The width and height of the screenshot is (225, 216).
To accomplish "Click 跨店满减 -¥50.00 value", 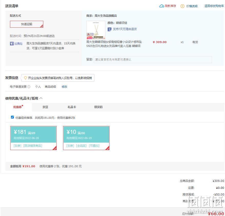I will 219,194.
